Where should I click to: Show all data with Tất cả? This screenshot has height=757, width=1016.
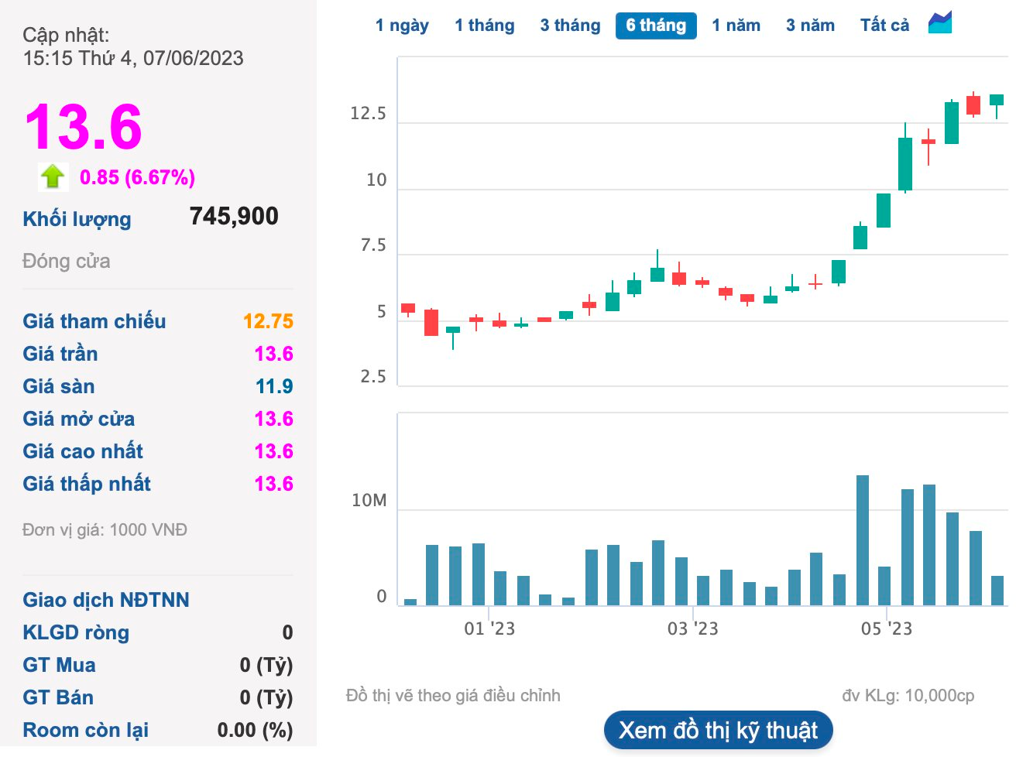(884, 26)
